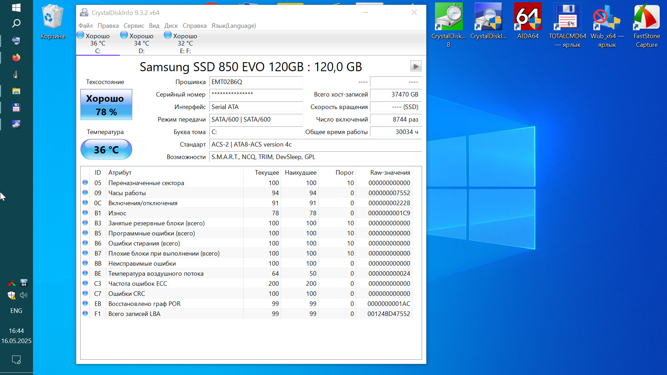Launch FastStone Capture from desktop
Viewport: 667px width, 375px height.
[646, 17]
